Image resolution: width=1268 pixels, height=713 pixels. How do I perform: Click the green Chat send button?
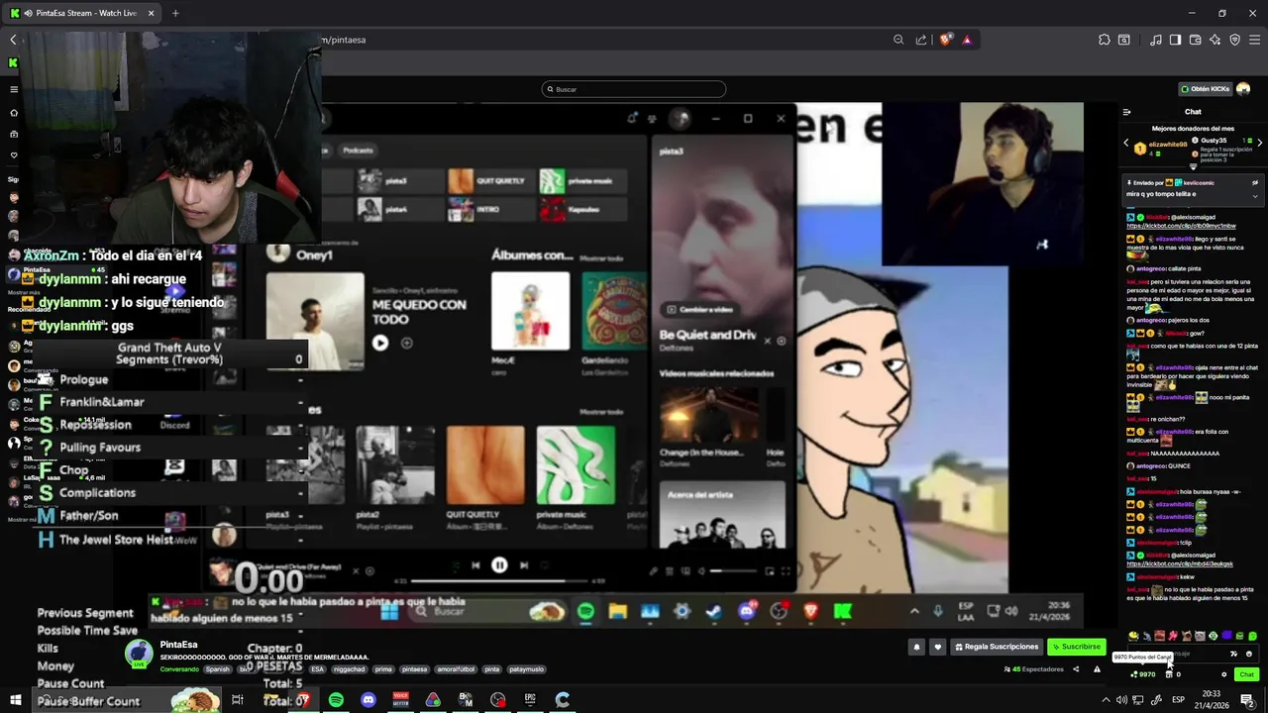(x=1246, y=674)
